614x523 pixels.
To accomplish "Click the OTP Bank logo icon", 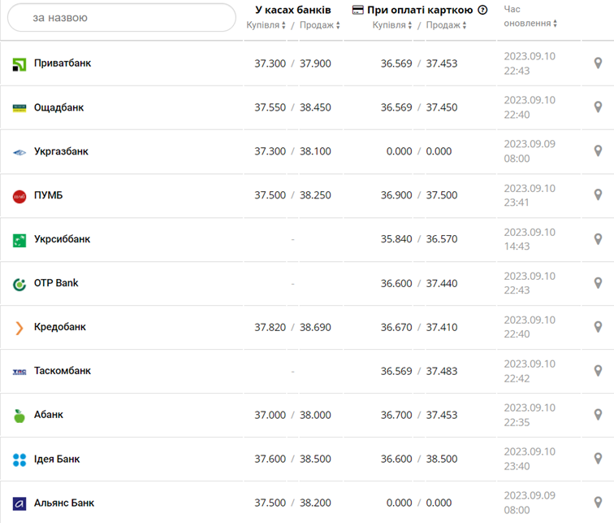I will click(19, 284).
